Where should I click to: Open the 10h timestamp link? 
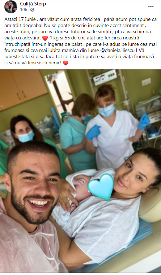click(x=24, y=10)
